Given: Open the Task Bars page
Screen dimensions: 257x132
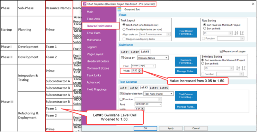Looking at the screenshot, I should coord(93,33).
